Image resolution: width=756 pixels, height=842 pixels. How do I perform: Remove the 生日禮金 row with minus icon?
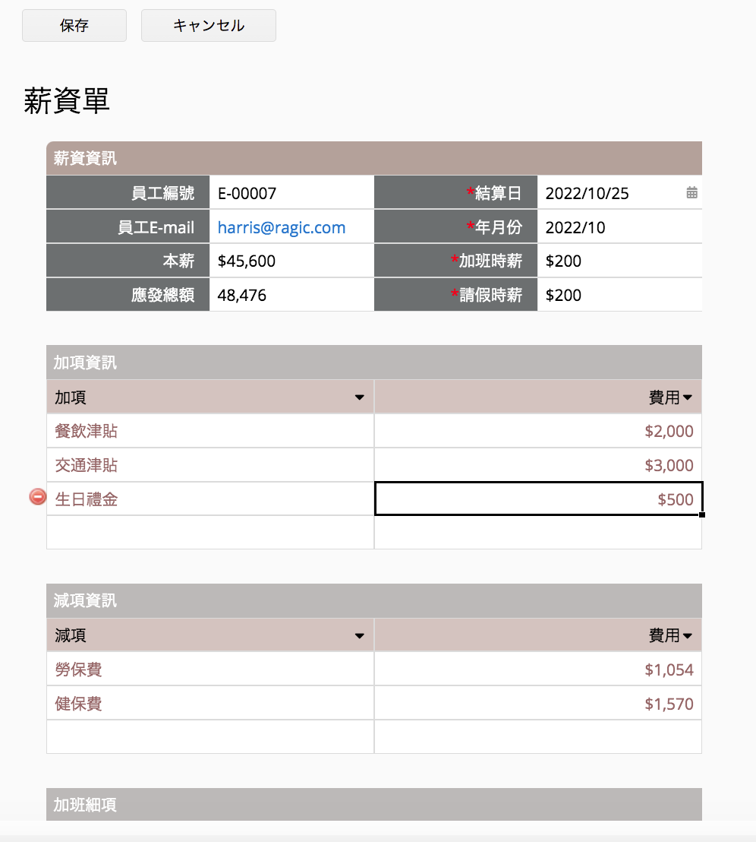pyautogui.click(x=37, y=497)
